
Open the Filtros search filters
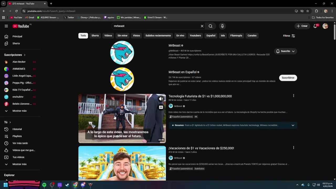[289, 36]
